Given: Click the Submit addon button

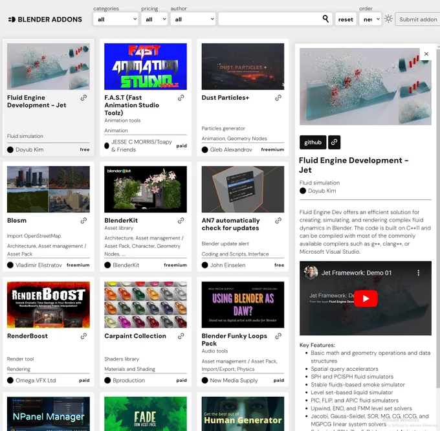Looking at the screenshot, I should coord(418,19).
